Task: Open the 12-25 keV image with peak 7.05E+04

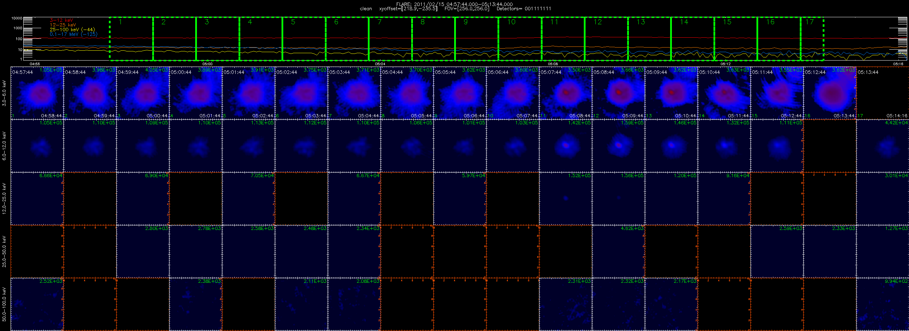Action: 248,199
